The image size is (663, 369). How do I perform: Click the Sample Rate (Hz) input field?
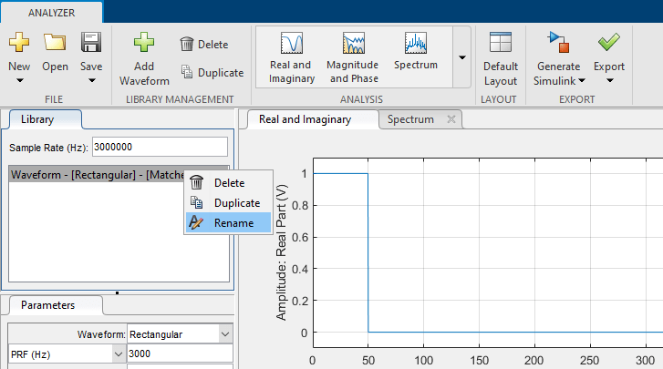(160, 147)
